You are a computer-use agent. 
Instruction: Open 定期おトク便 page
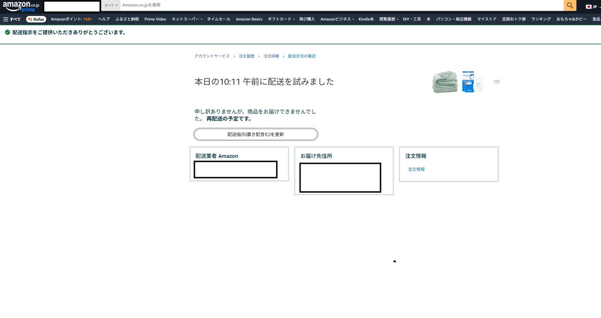pos(514,19)
